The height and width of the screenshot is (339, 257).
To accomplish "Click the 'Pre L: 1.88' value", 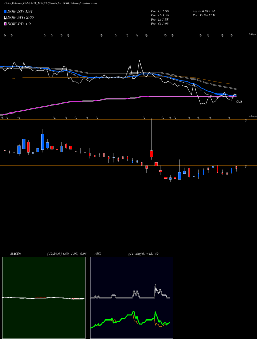I will [x=160, y=20].
